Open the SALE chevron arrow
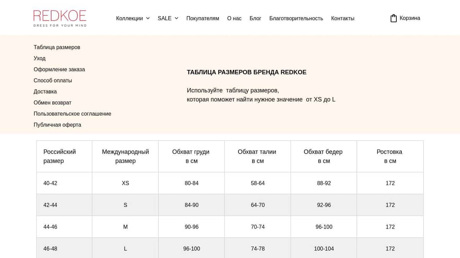 (x=176, y=18)
